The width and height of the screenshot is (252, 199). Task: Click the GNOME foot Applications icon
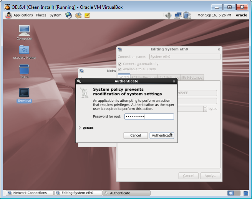tap(8, 15)
